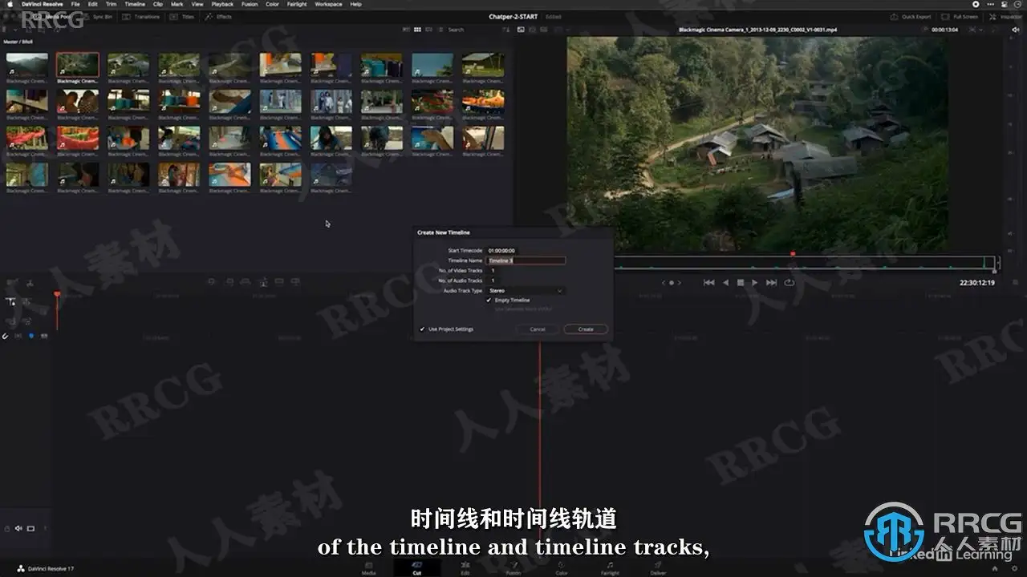
Task: Click Cancel in Create New Timeline dialog
Action: click(538, 329)
